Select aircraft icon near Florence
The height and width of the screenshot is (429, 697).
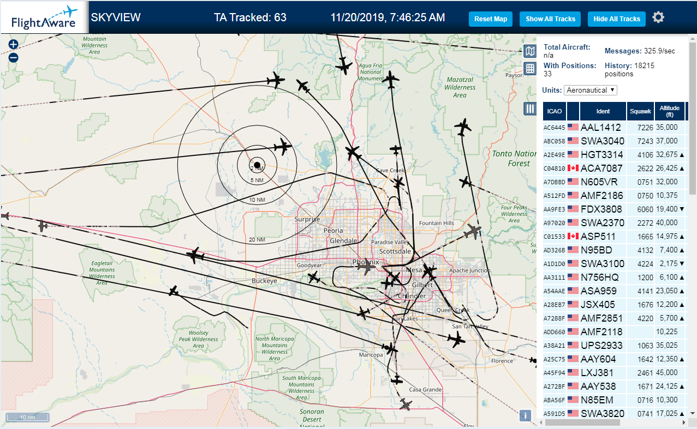(x=456, y=340)
